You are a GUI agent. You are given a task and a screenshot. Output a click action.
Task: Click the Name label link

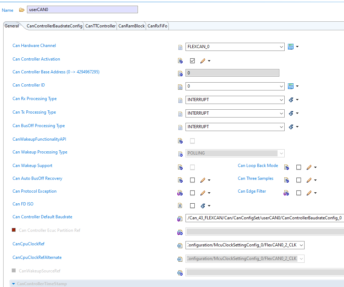coord(7,10)
